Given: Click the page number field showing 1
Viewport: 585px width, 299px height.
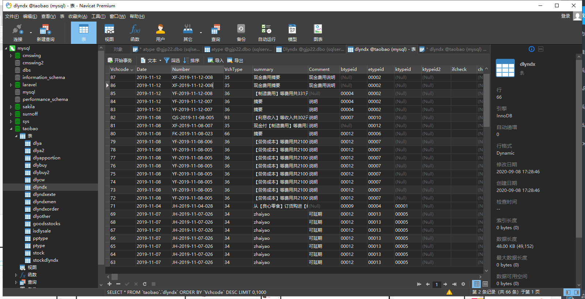Looking at the screenshot, I should tap(437, 284).
